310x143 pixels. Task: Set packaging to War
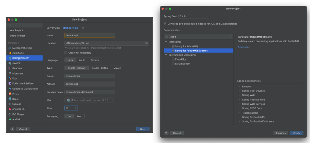tap(79, 116)
